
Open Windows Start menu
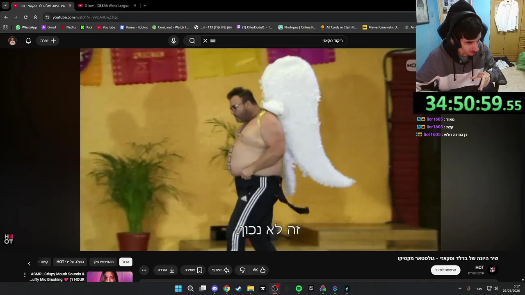(x=178, y=288)
